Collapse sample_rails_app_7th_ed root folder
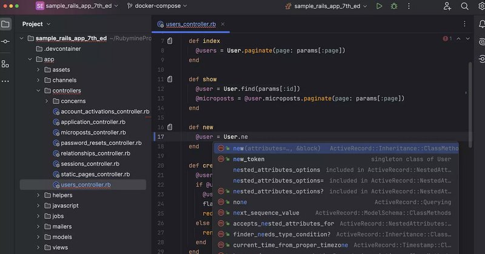The width and height of the screenshot is (485, 254). click(21, 38)
